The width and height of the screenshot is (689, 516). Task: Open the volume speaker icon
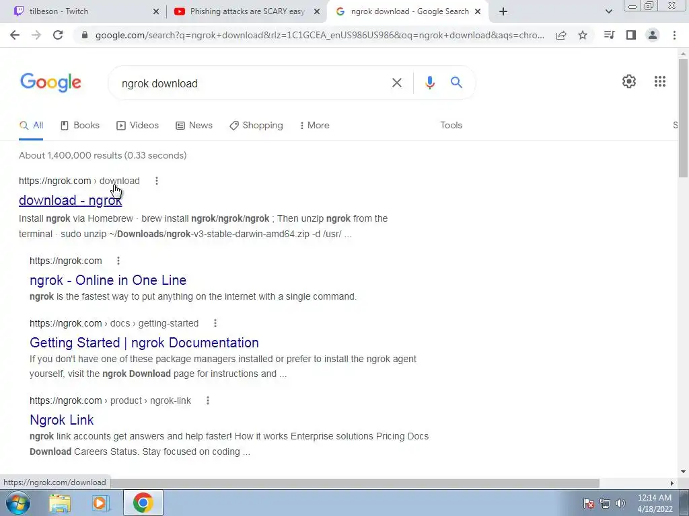point(620,503)
